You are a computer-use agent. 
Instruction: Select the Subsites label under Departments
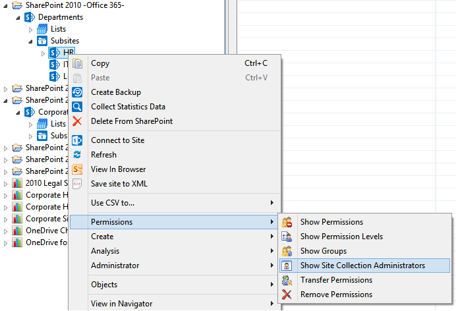pos(65,41)
